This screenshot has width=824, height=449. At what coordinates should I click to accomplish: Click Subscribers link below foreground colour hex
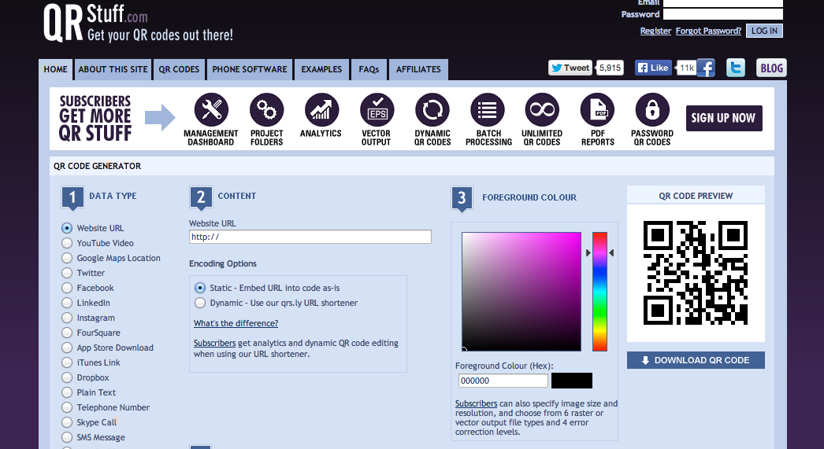(476, 403)
